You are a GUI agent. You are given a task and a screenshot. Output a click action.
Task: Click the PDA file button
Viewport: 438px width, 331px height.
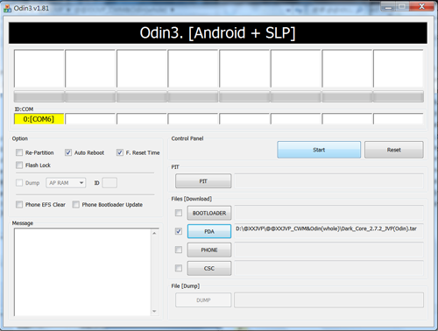(x=209, y=231)
